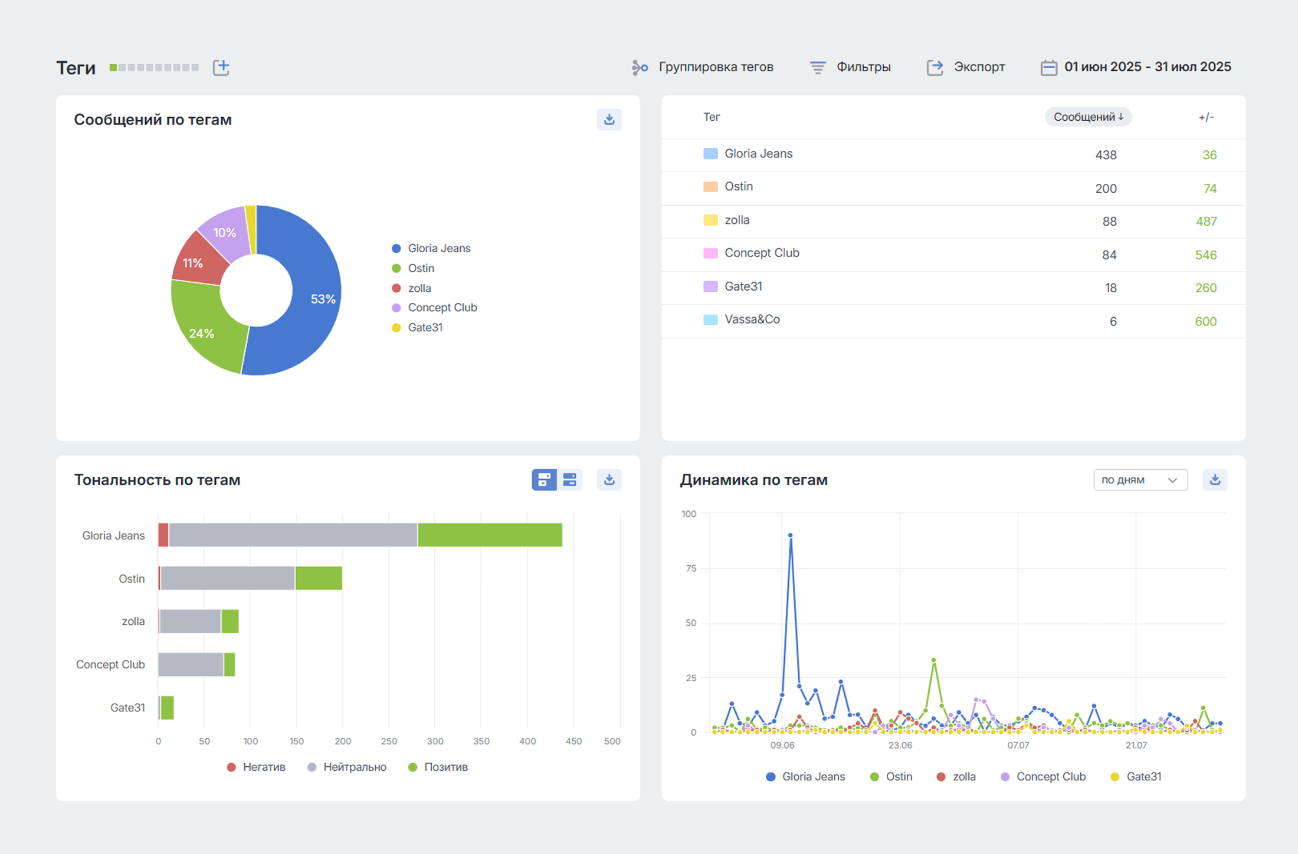Click the Тег column header
This screenshot has height=854, width=1298.
pos(712,117)
